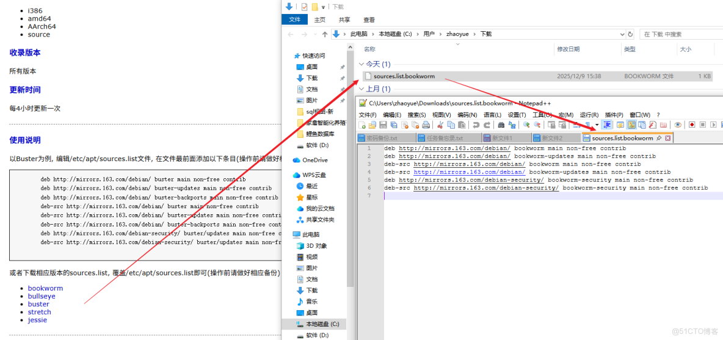Open Find with the binoculars icon
723x340 pixels.
tap(501, 125)
